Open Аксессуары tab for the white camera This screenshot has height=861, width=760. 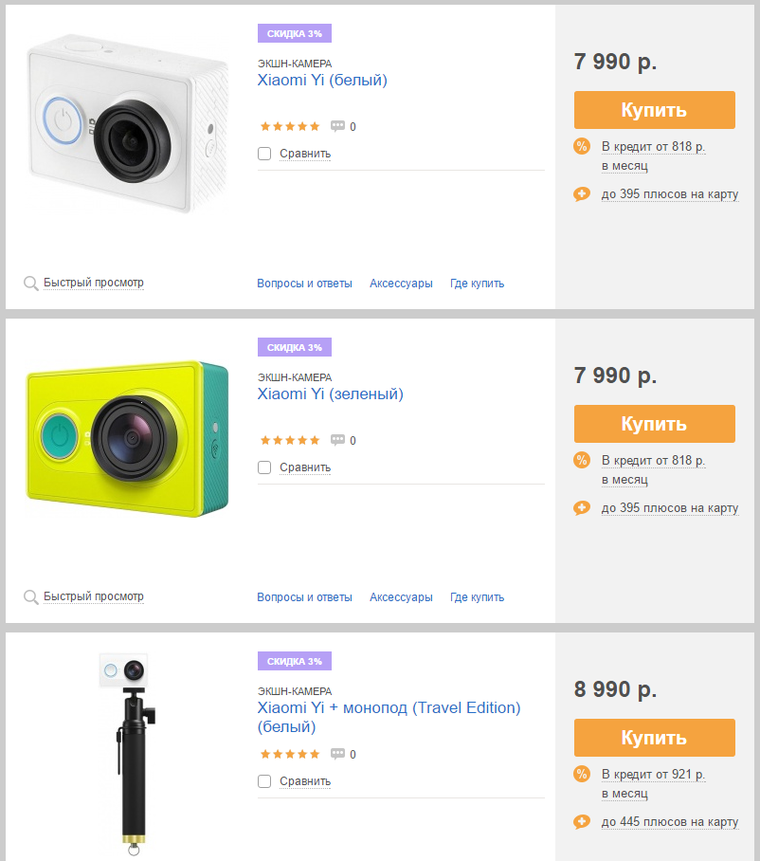pos(401,284)
